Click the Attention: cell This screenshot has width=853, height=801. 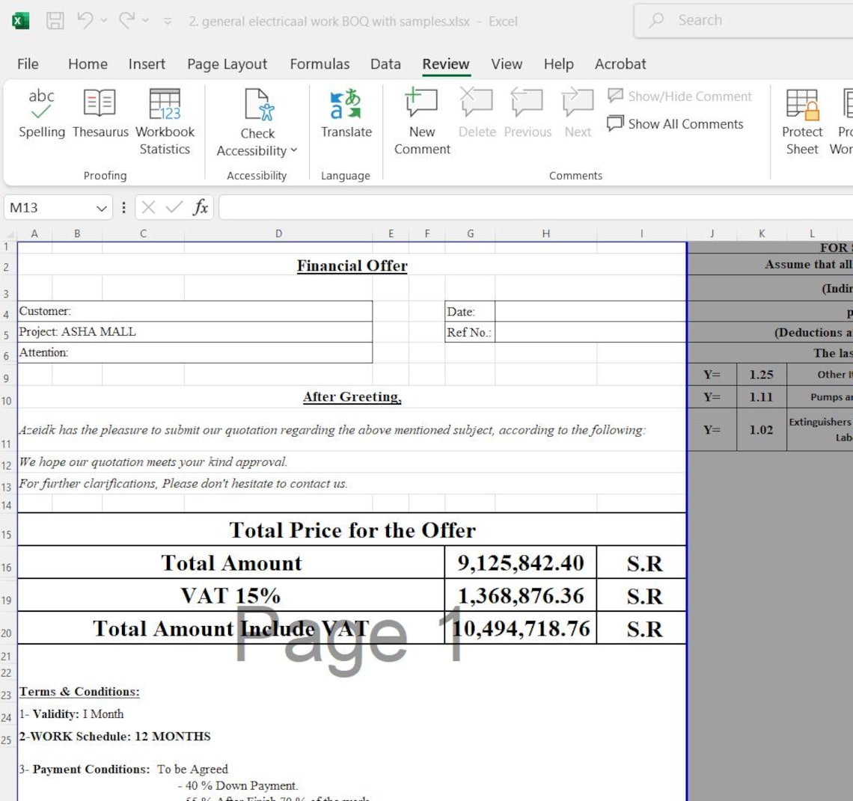[195, 352]
